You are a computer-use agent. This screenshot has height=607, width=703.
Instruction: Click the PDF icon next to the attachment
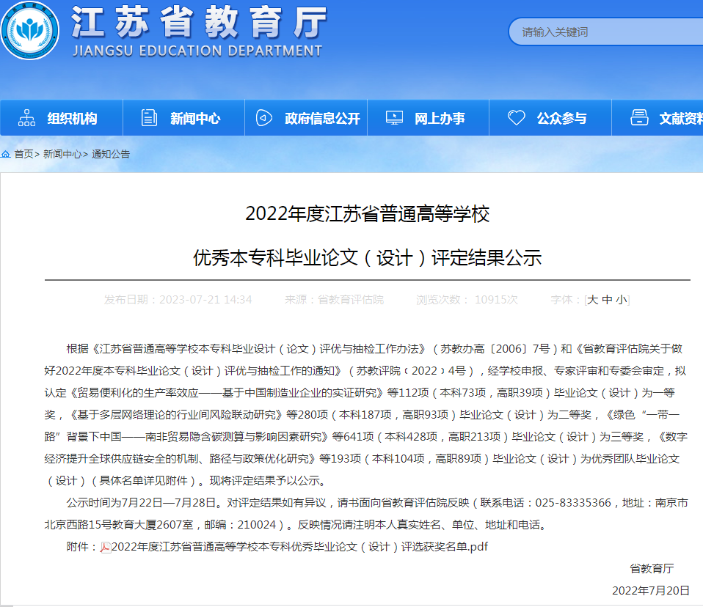106,547
